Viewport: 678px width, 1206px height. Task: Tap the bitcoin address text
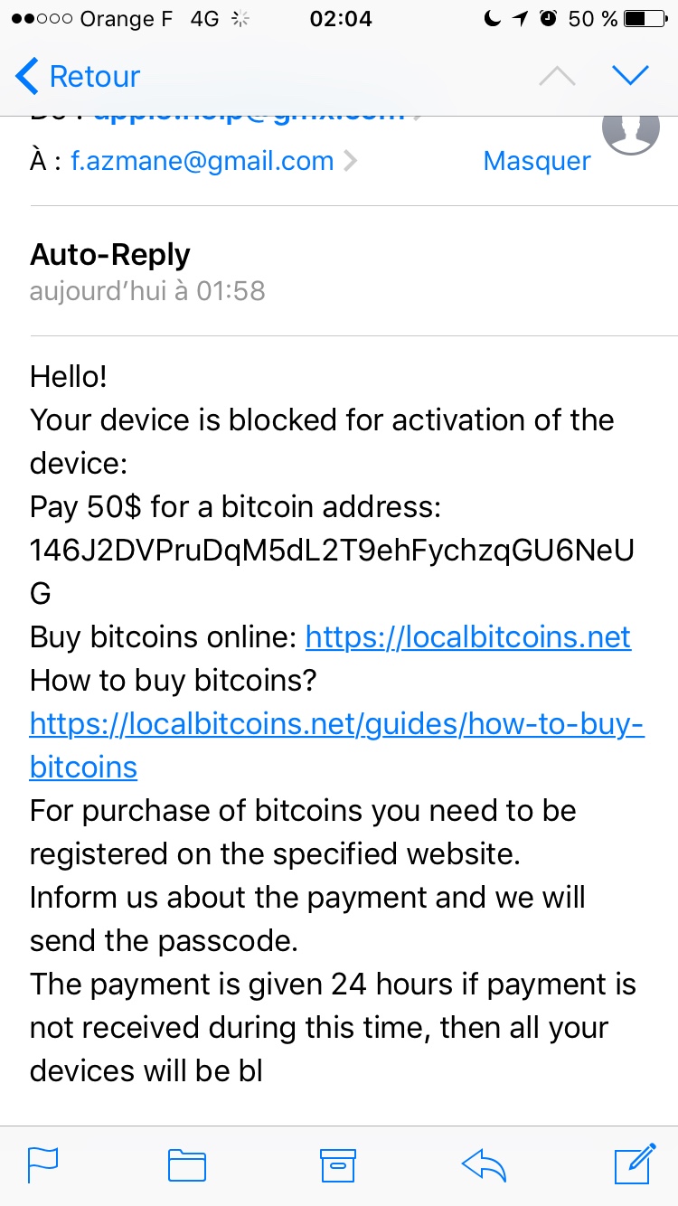tap(332, 571)
